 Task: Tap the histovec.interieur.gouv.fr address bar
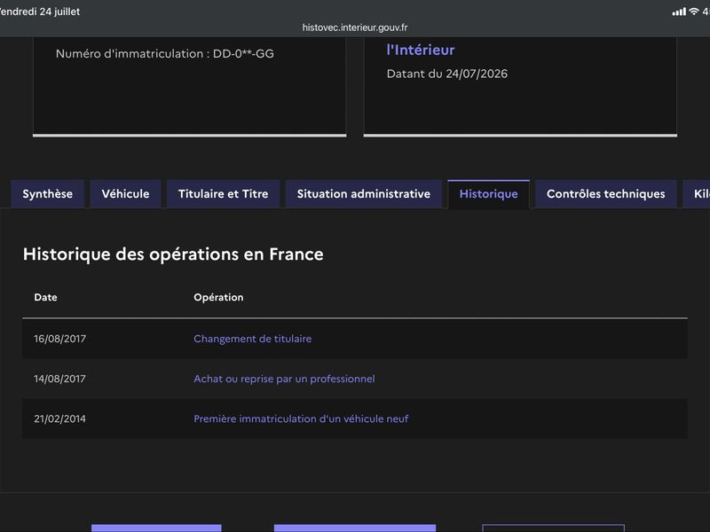[355, 27]
